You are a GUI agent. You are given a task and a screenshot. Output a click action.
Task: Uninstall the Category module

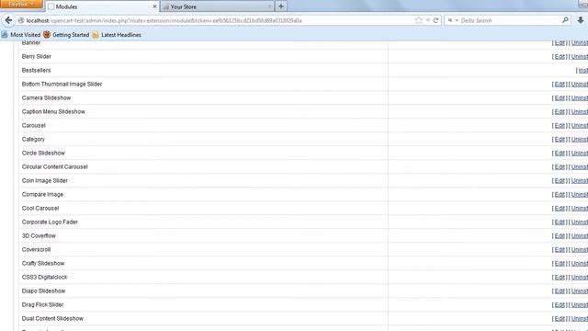click(x=580, y=139)
